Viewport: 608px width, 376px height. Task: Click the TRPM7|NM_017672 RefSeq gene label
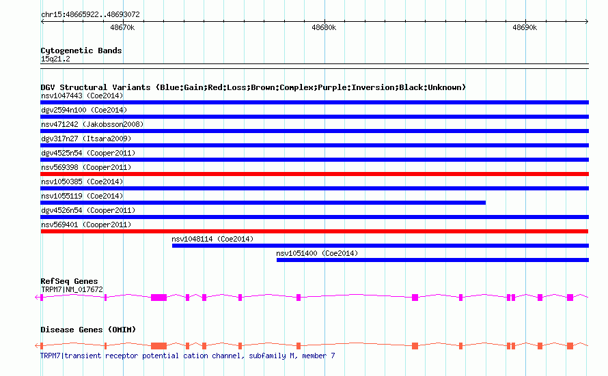pos(72,289)
